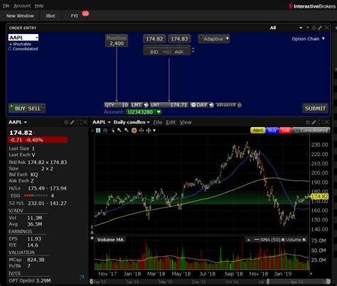Open the chart View menu

click(186, 122)
